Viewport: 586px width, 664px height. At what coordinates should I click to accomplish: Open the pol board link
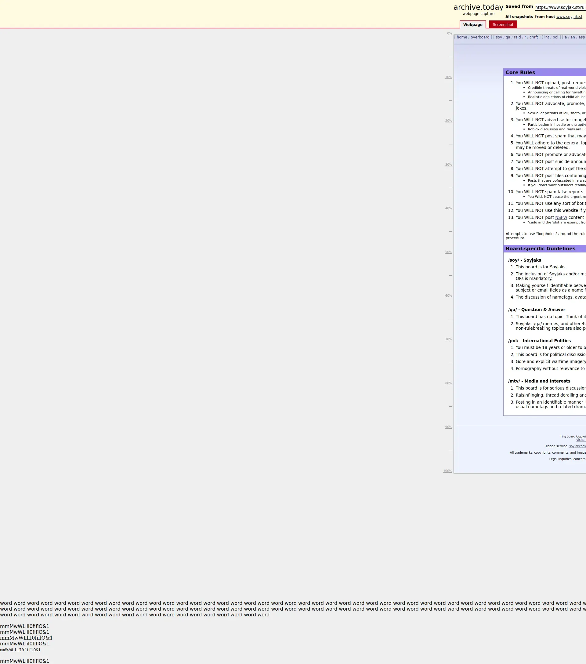(555, 37)
